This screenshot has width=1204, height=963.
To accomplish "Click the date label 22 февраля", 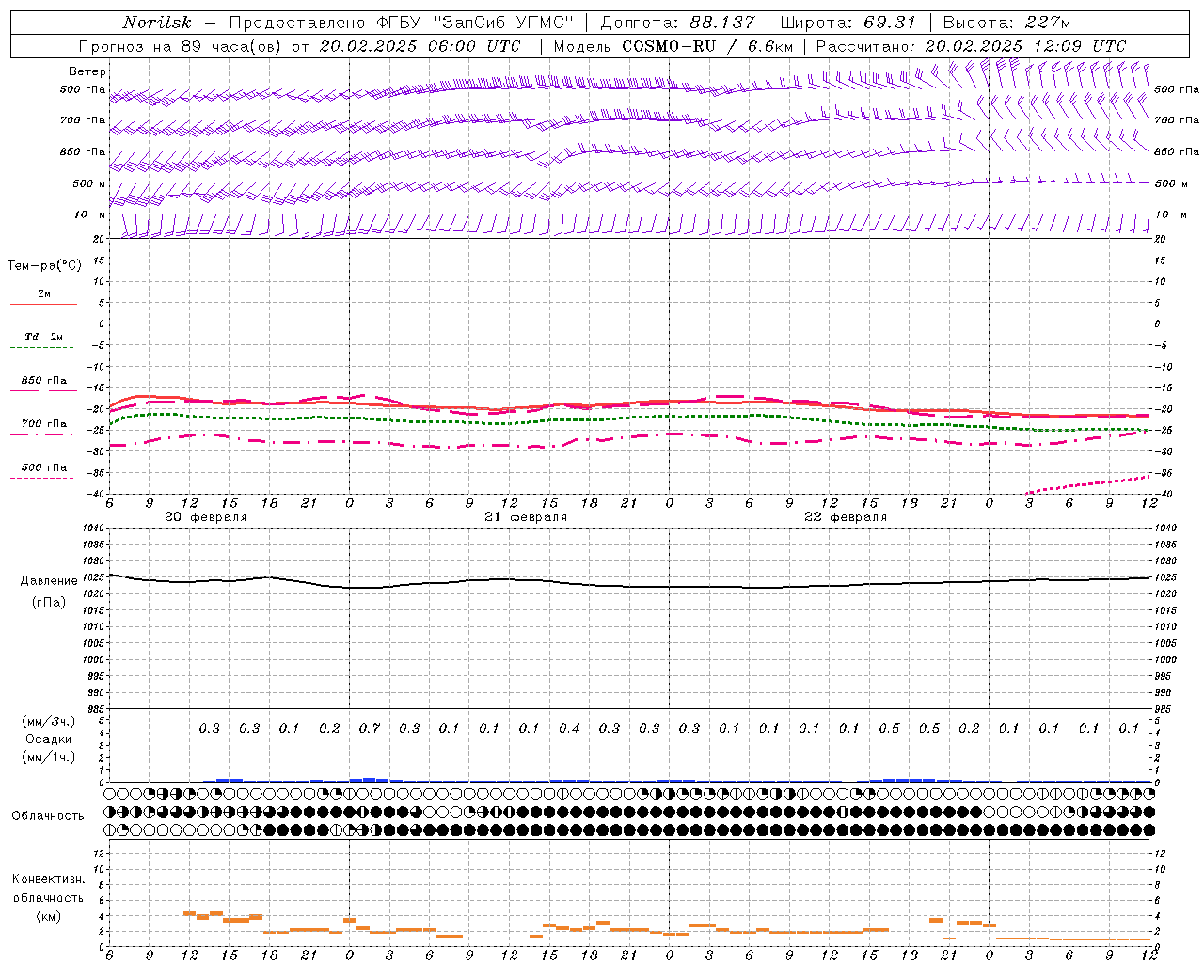I will click(846, 517).
